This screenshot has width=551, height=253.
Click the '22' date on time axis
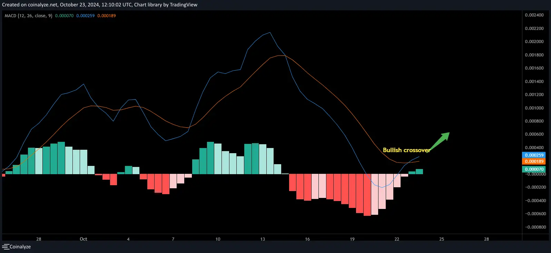[397, 239]
